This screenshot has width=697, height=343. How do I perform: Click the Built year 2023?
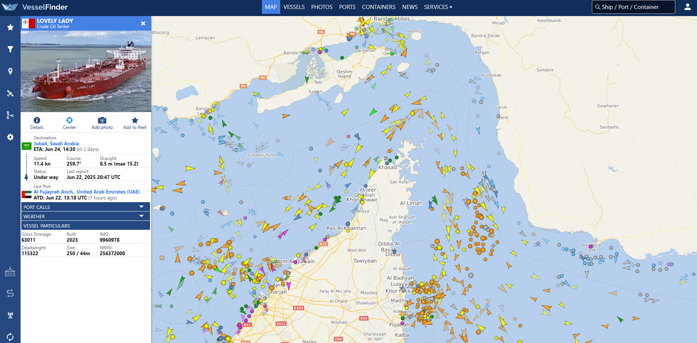[x=72, y=240]
